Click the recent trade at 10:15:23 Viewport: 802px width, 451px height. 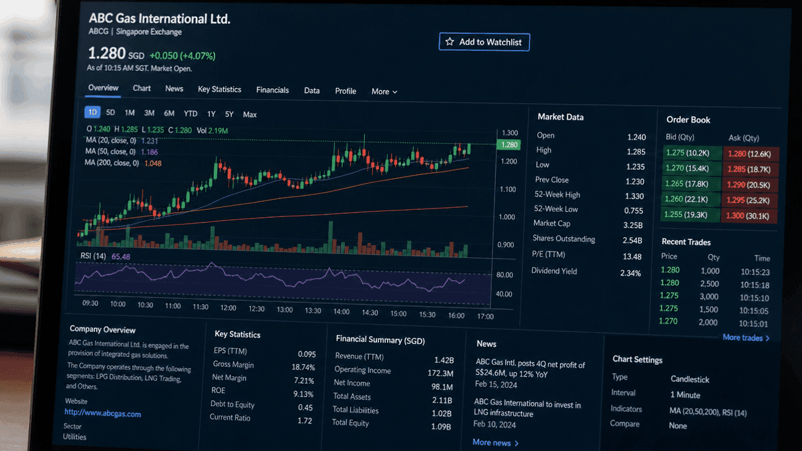point(714,271)
